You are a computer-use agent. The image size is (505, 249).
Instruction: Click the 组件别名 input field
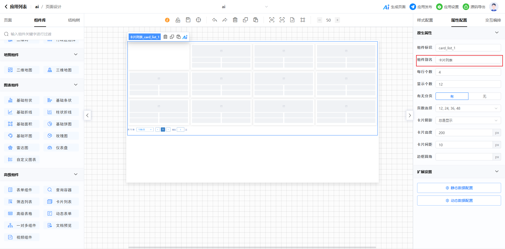pos(468,60)
